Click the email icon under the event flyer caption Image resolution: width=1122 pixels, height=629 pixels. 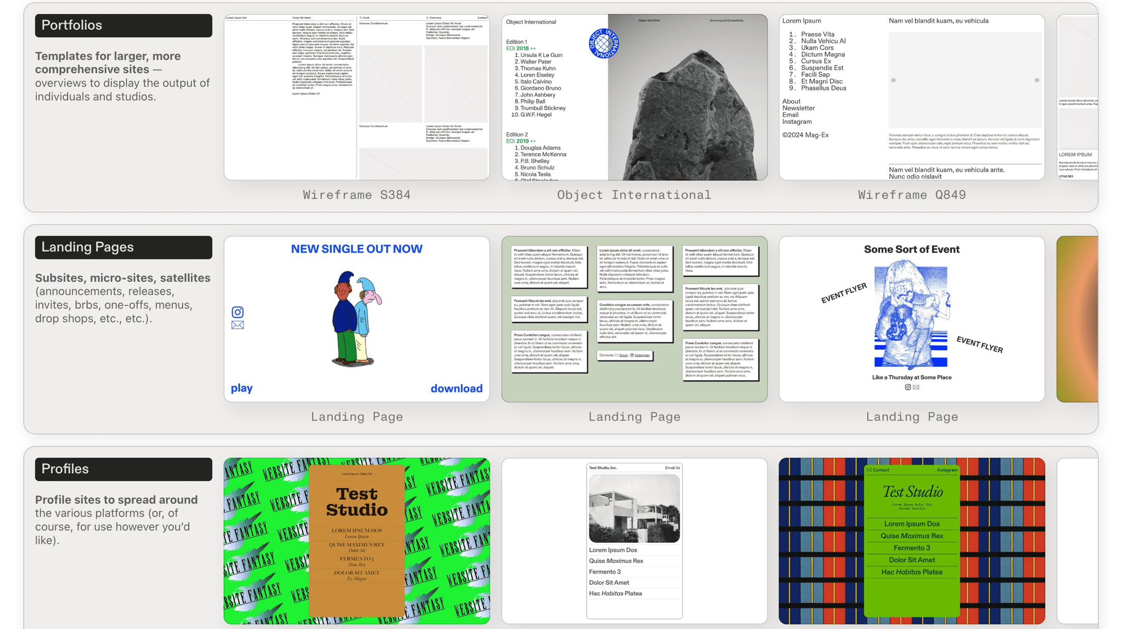[915, 387]
